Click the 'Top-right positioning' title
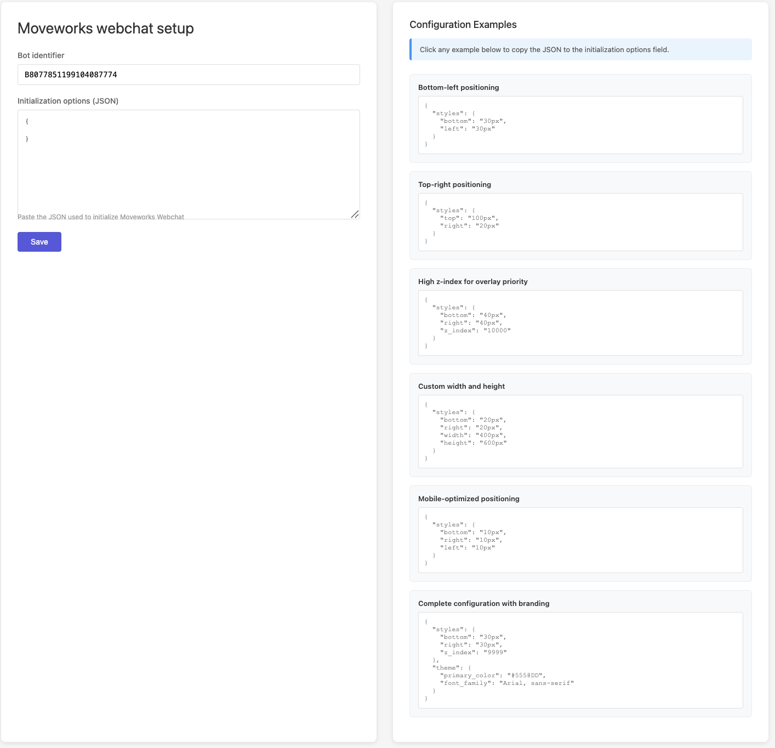Screen dimensions: 775x748 (x=455, y=184)
